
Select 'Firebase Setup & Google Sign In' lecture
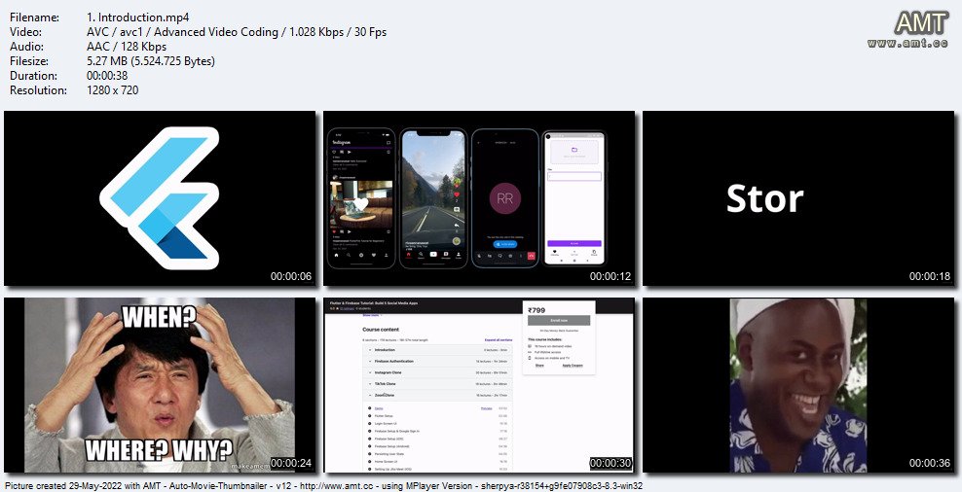(x=438, y=432)
